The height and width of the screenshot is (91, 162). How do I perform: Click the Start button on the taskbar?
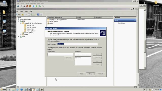pyautogui.click(x=3, y=89)
